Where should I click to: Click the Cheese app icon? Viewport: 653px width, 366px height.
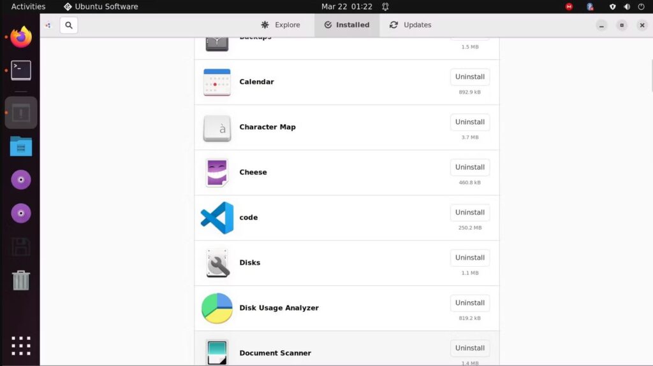point(217,172)
